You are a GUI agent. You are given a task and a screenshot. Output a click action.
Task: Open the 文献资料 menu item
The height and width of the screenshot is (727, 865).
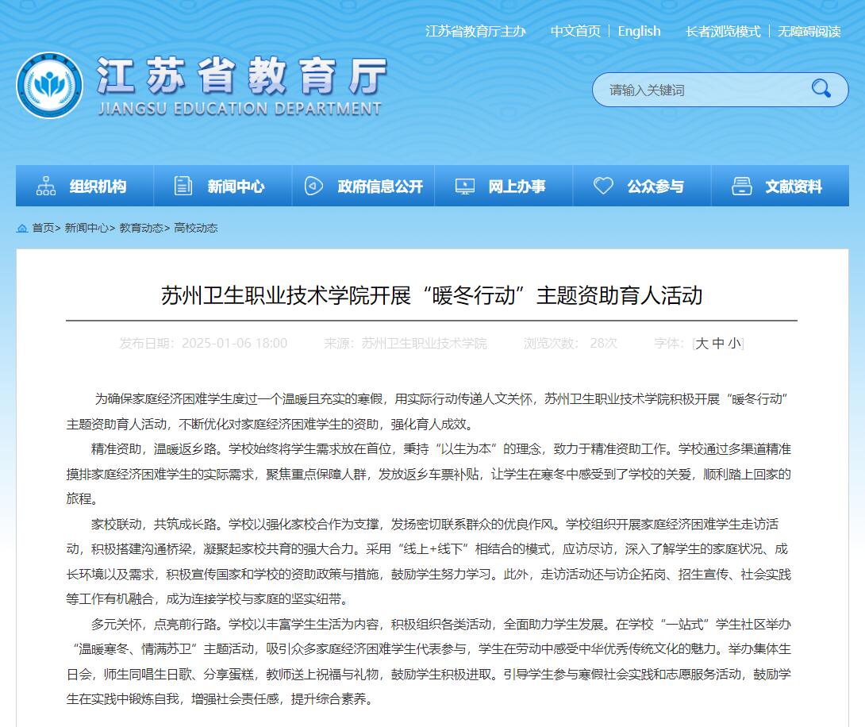780,186
